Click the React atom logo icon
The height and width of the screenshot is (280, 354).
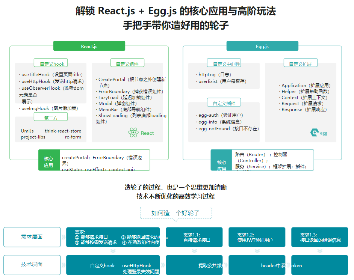(134, 132)
